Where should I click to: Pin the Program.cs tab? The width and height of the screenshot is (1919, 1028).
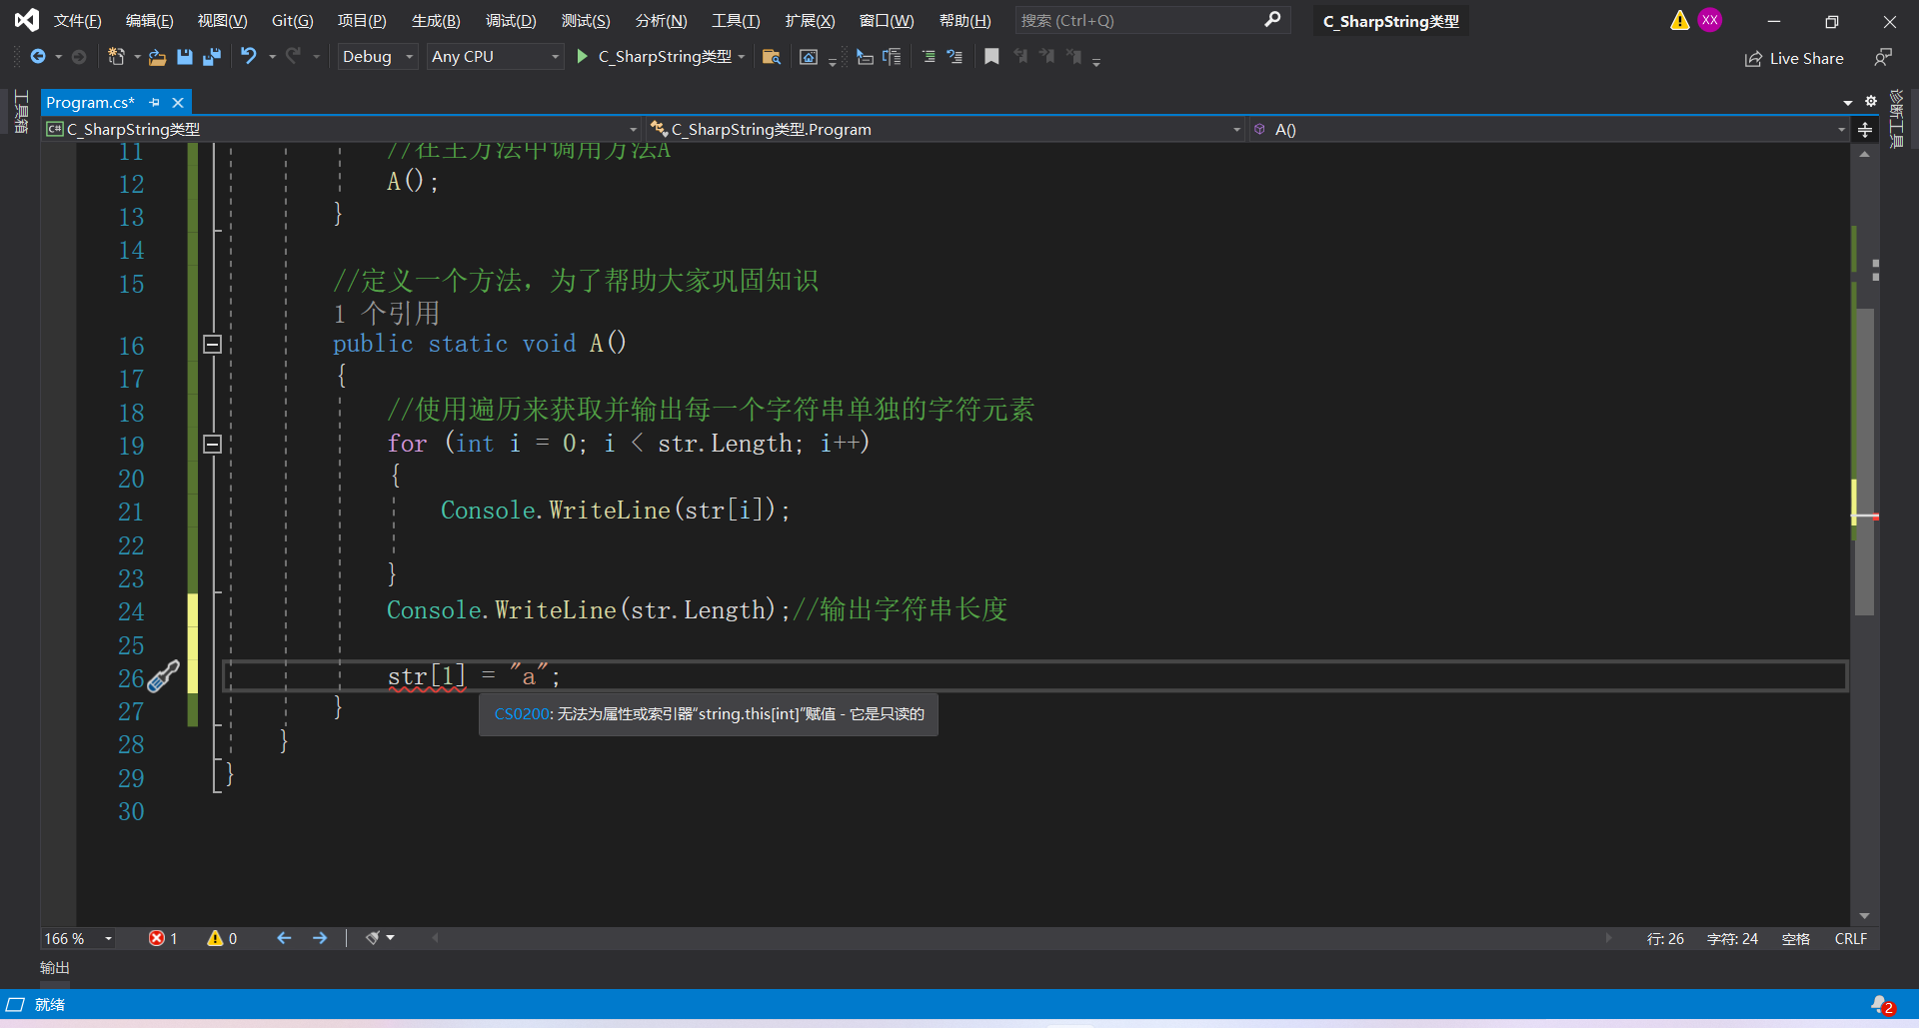pos(155,102)
